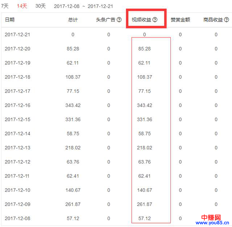Select the 2017-12-16 date cell
232x227 pixels.
[17, 105]
